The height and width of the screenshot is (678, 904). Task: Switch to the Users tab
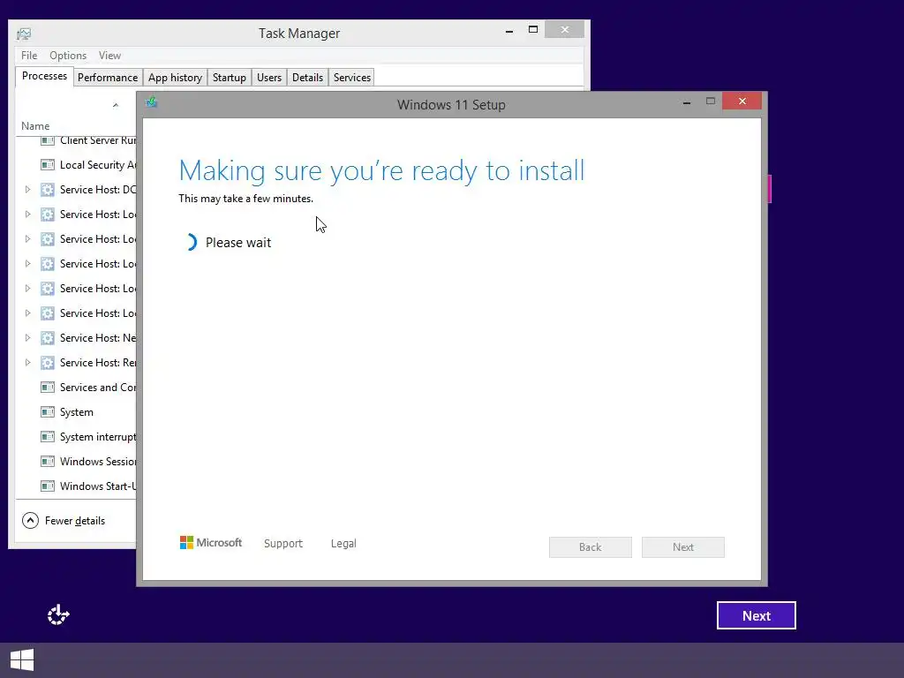269,78
